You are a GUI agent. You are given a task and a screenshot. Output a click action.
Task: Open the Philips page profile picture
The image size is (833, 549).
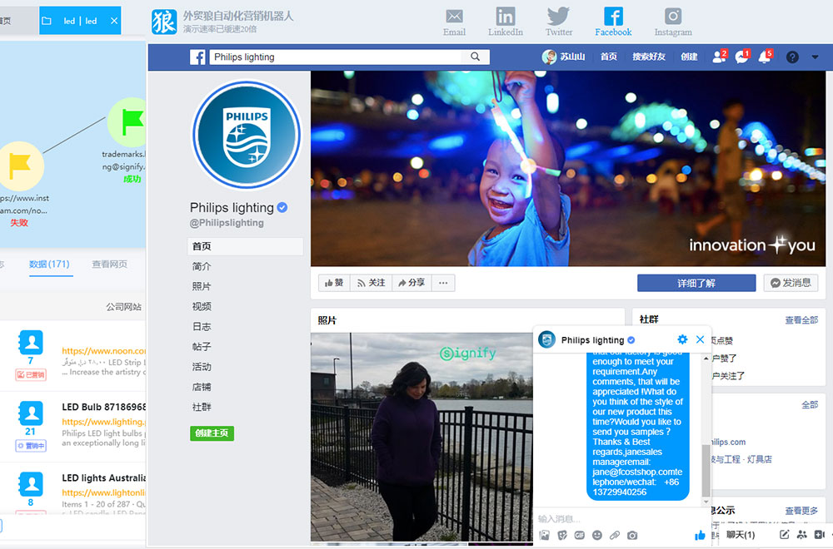coord(246,135)
